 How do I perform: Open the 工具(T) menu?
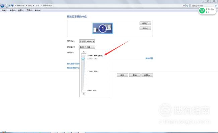pyautogui.click(x=29, y=10)
